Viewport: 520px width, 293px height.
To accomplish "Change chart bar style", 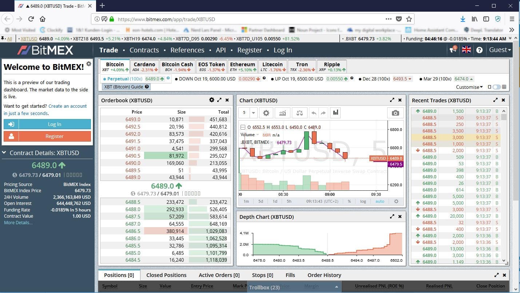I will pyautogui.click(x=335, y=113).
